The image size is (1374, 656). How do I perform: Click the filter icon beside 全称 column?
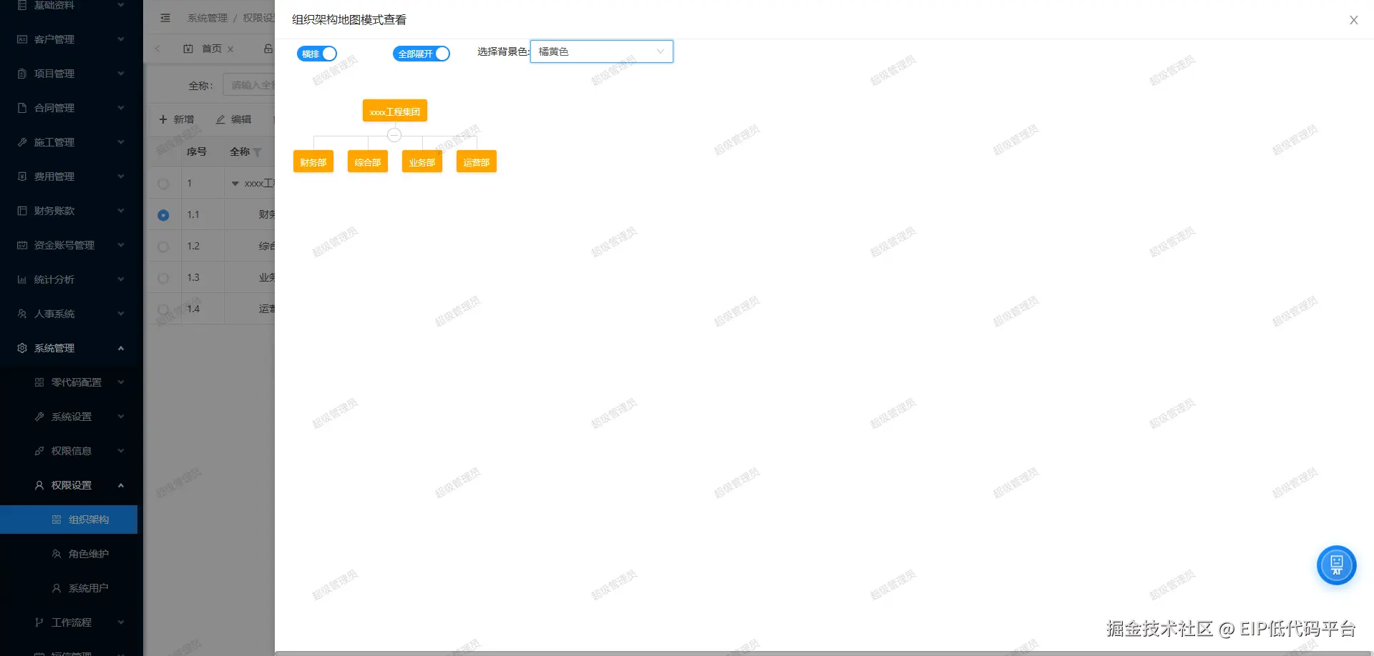[258, 152]
